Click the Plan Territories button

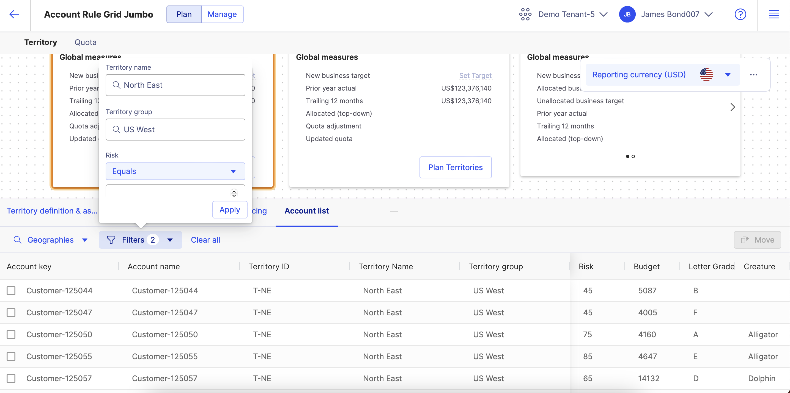point(456,167)
